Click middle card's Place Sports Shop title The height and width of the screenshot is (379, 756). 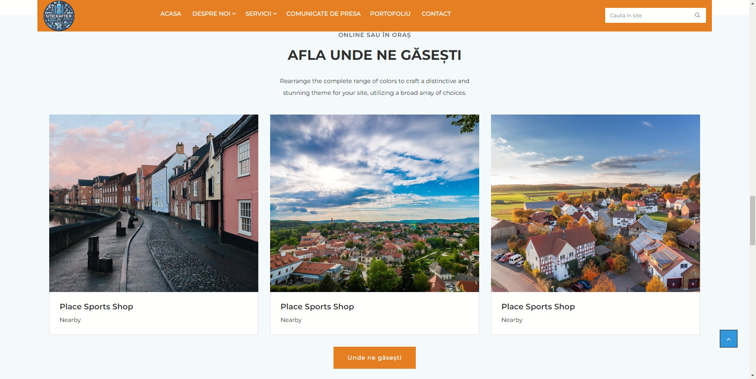[x=317, y=307]
